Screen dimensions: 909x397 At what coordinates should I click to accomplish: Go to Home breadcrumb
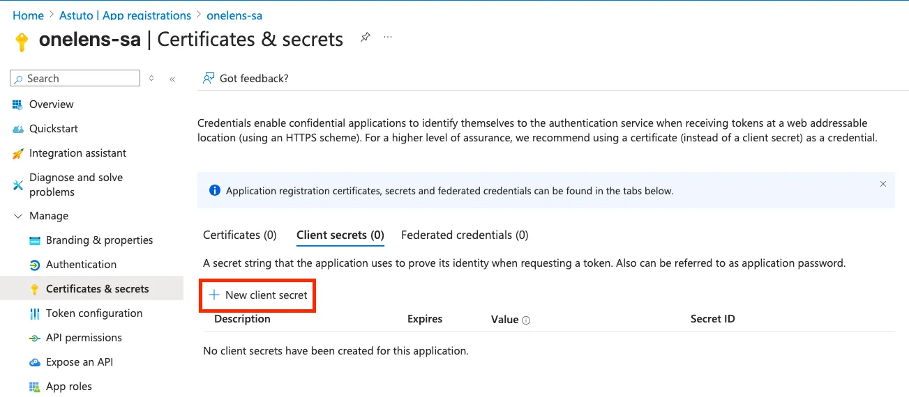point(28,15)
